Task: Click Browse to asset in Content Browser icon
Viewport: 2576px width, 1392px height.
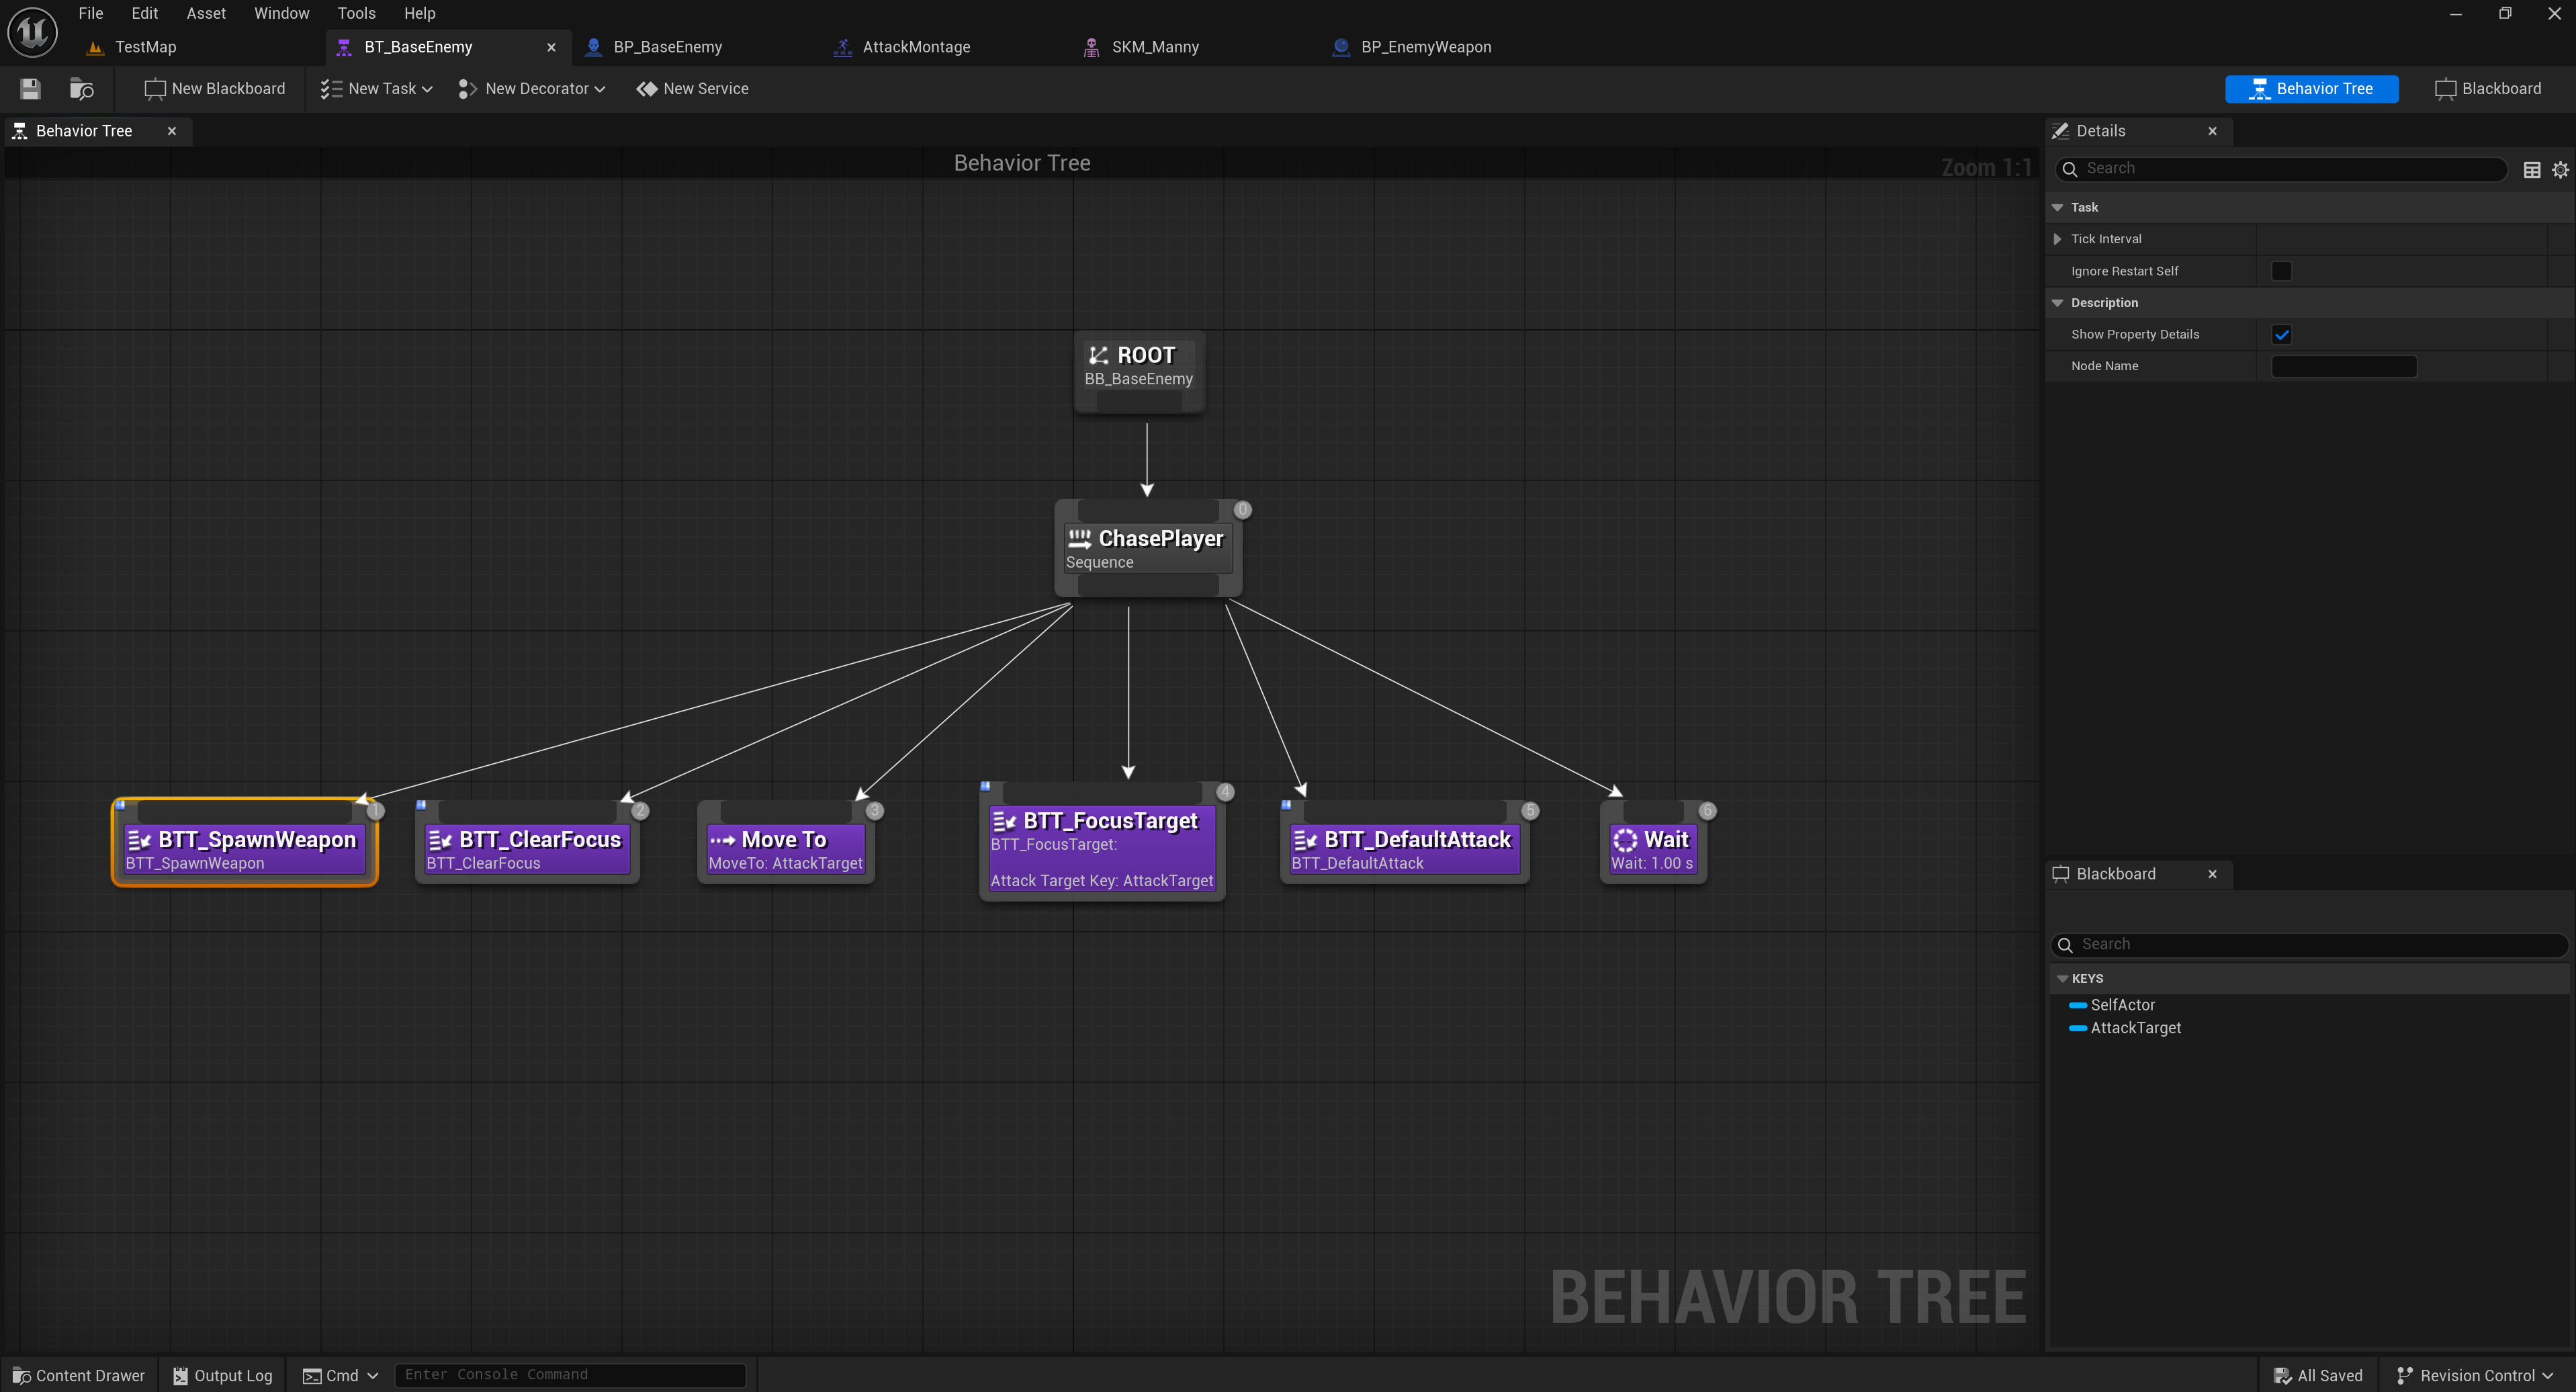Action: click(81, 89)
